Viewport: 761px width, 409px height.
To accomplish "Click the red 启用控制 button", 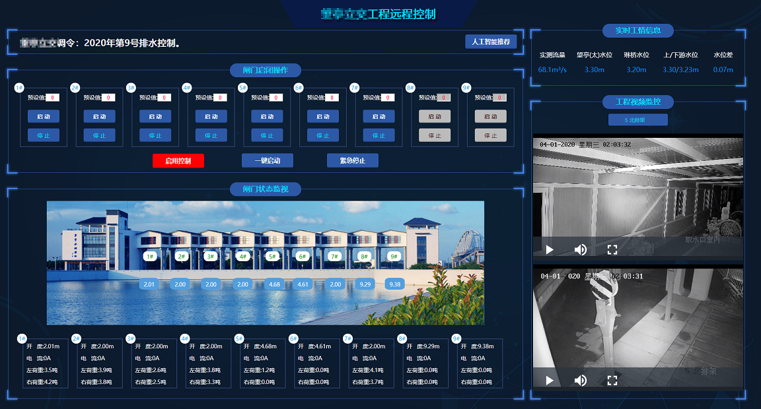I will click(x=178, y=161).
